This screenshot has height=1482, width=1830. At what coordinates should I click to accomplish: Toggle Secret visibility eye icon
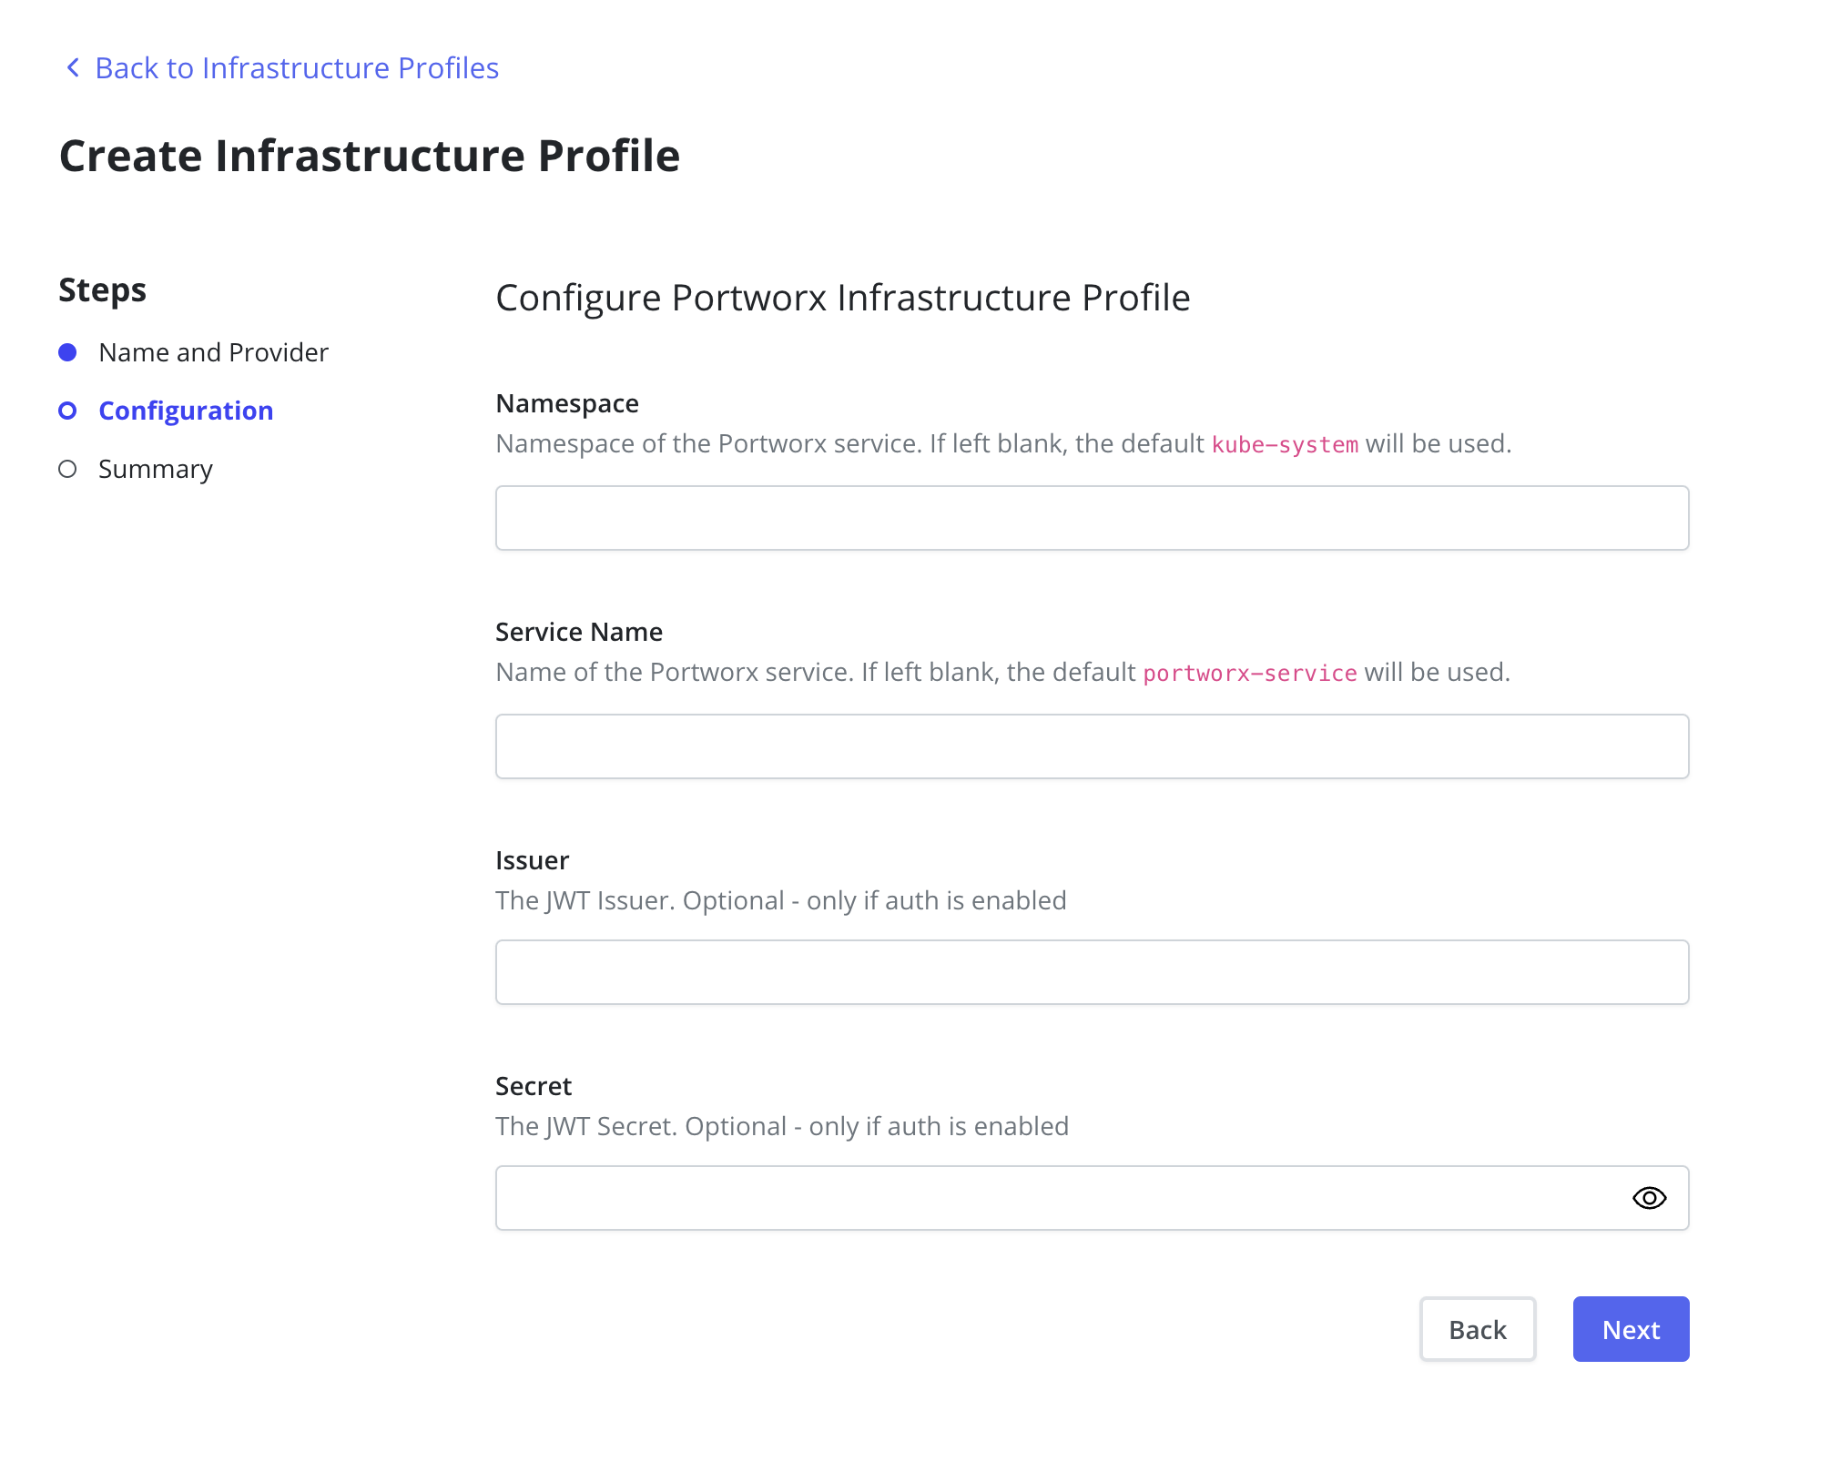(1649, 1198)
